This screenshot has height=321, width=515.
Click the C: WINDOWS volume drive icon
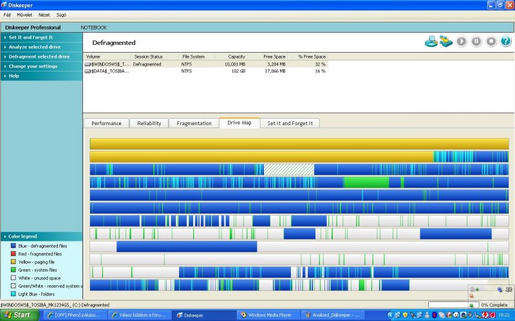[88, 64]
